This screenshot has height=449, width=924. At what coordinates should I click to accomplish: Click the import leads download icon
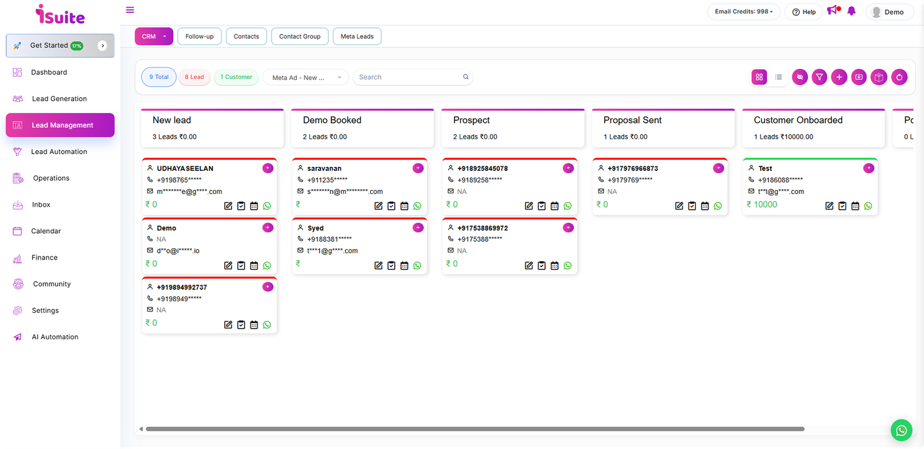(x=859, y=77)
